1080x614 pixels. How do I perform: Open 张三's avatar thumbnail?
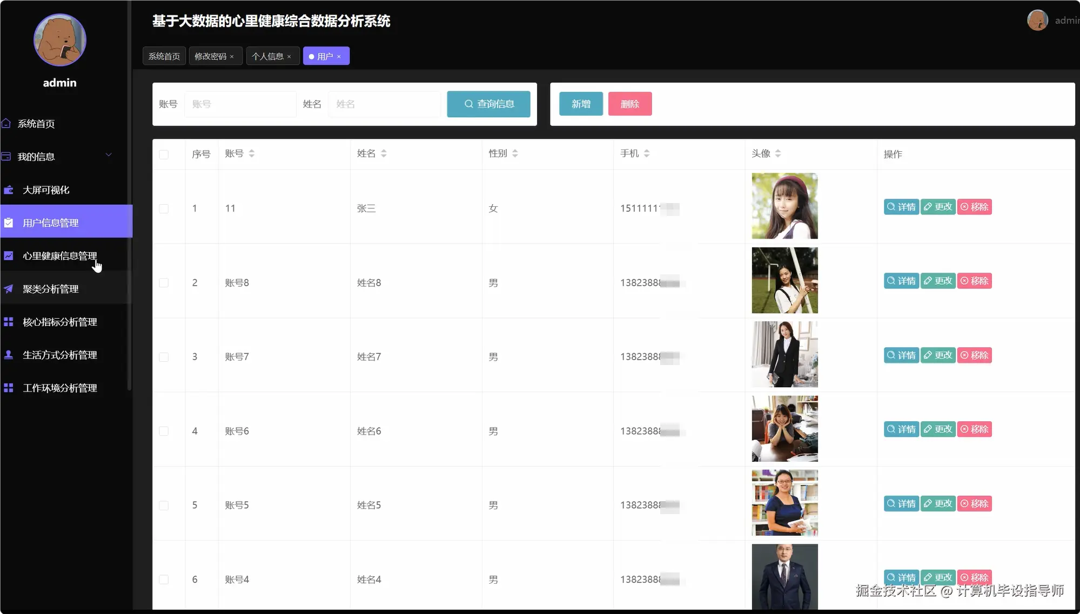click(784, 206)
